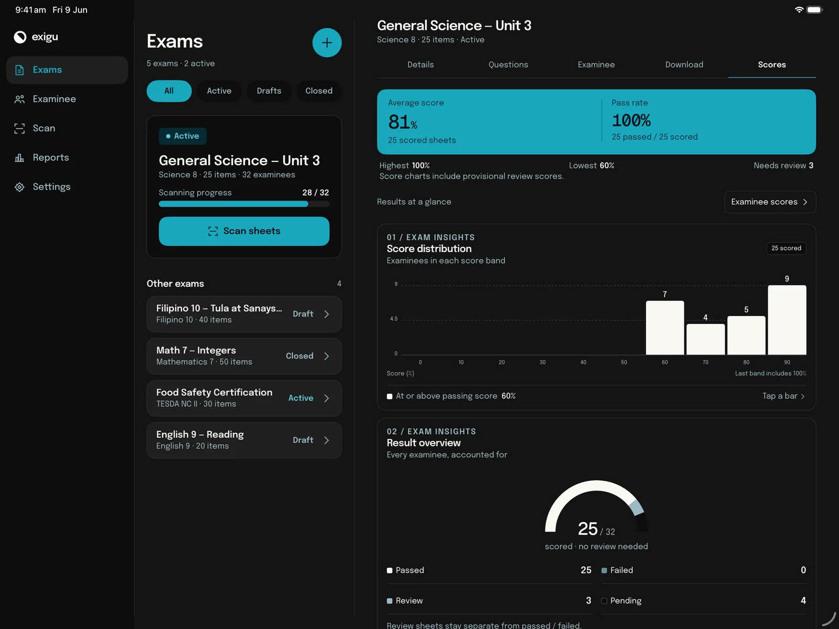Click the Highest 100% label
The image size is (839, 629).
404,166
